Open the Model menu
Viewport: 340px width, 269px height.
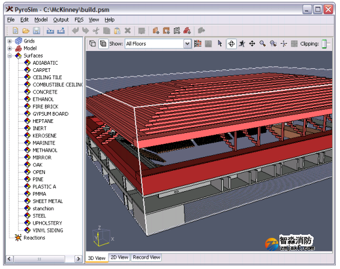tap(41, 20)
